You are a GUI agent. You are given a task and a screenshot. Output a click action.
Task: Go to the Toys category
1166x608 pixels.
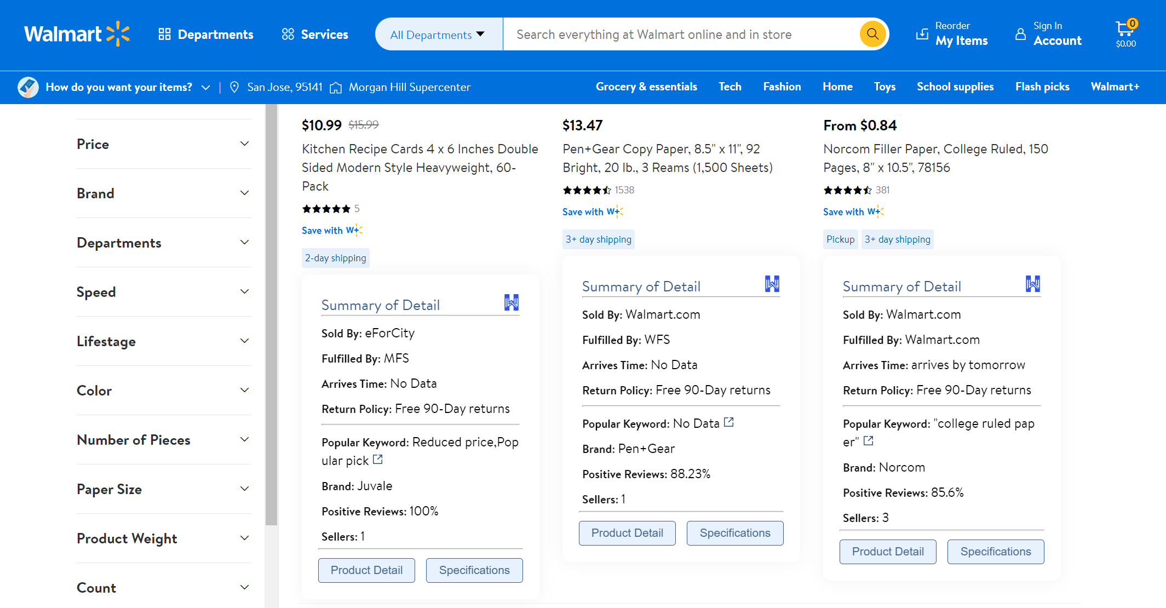[x=884, y=87]
